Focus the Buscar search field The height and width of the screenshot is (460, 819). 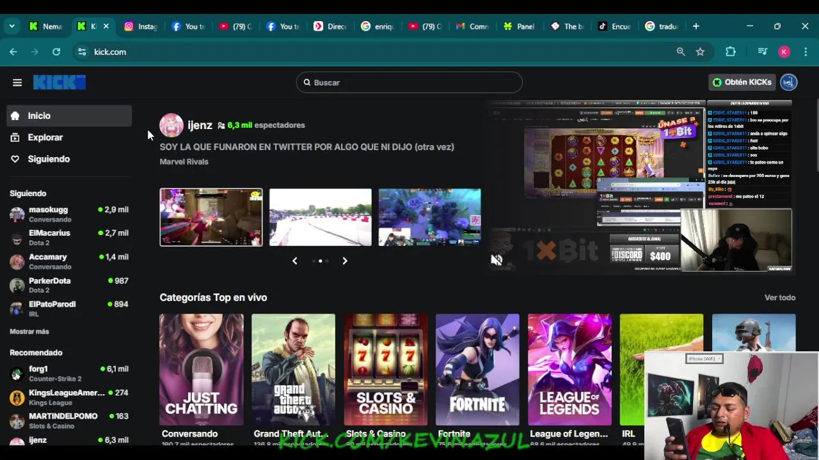click(x=409, y=82)
